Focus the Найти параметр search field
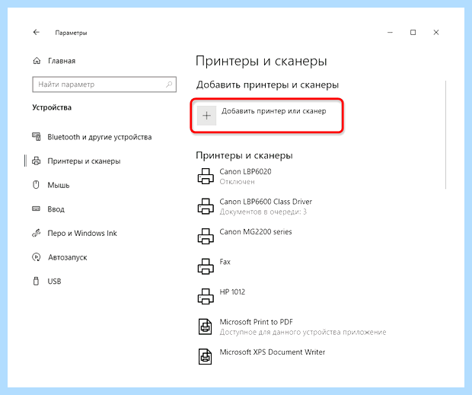472x395 pixels. click(104, 84)
